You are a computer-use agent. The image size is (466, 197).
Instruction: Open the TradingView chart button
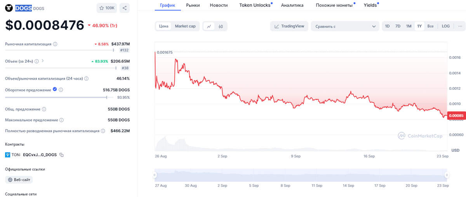point(289,26)
